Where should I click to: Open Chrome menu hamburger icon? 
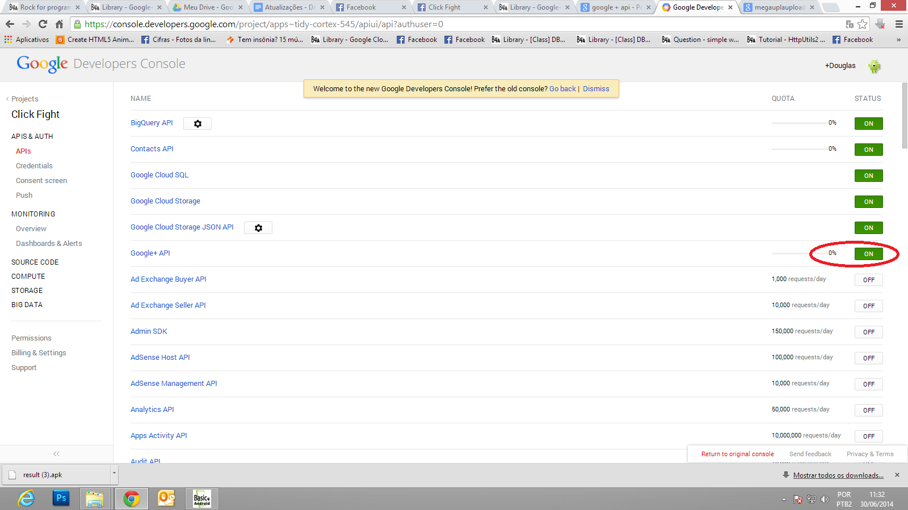pos(899,24)
